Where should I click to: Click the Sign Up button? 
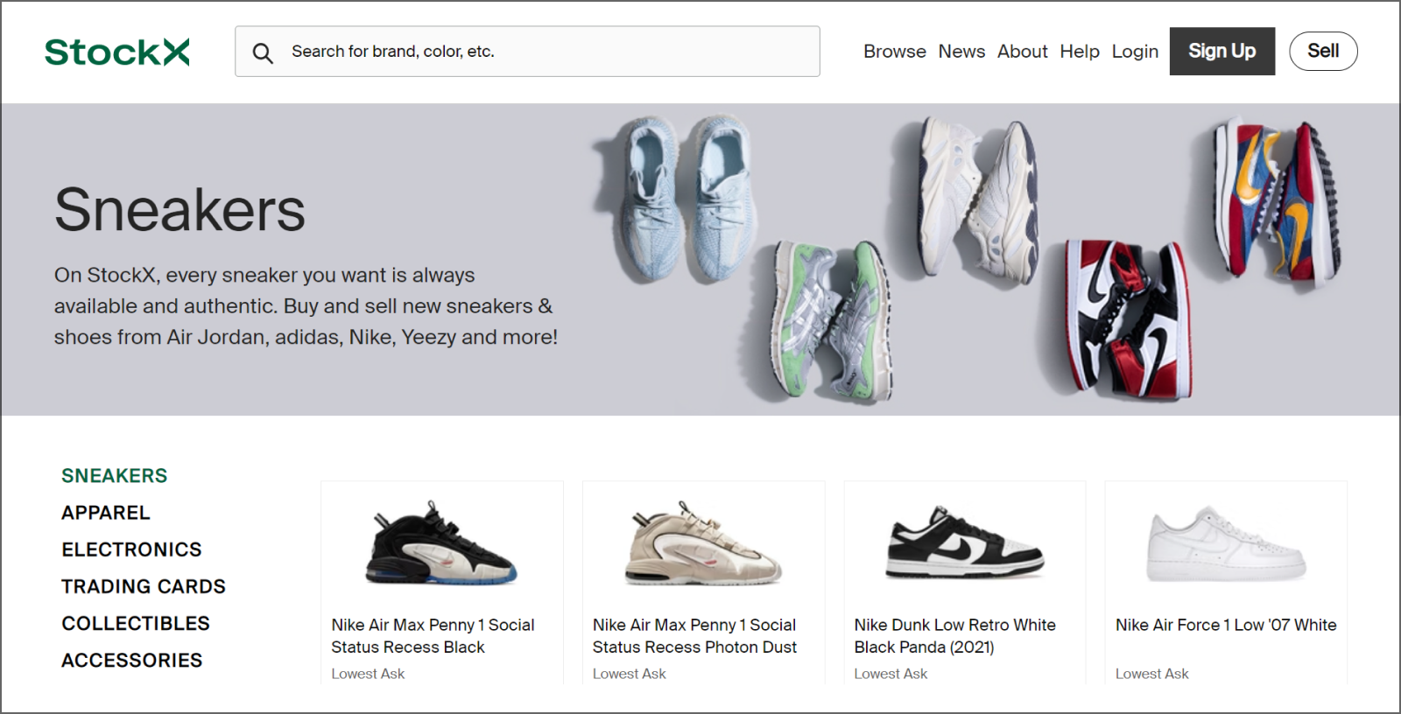pos(1222,52)
